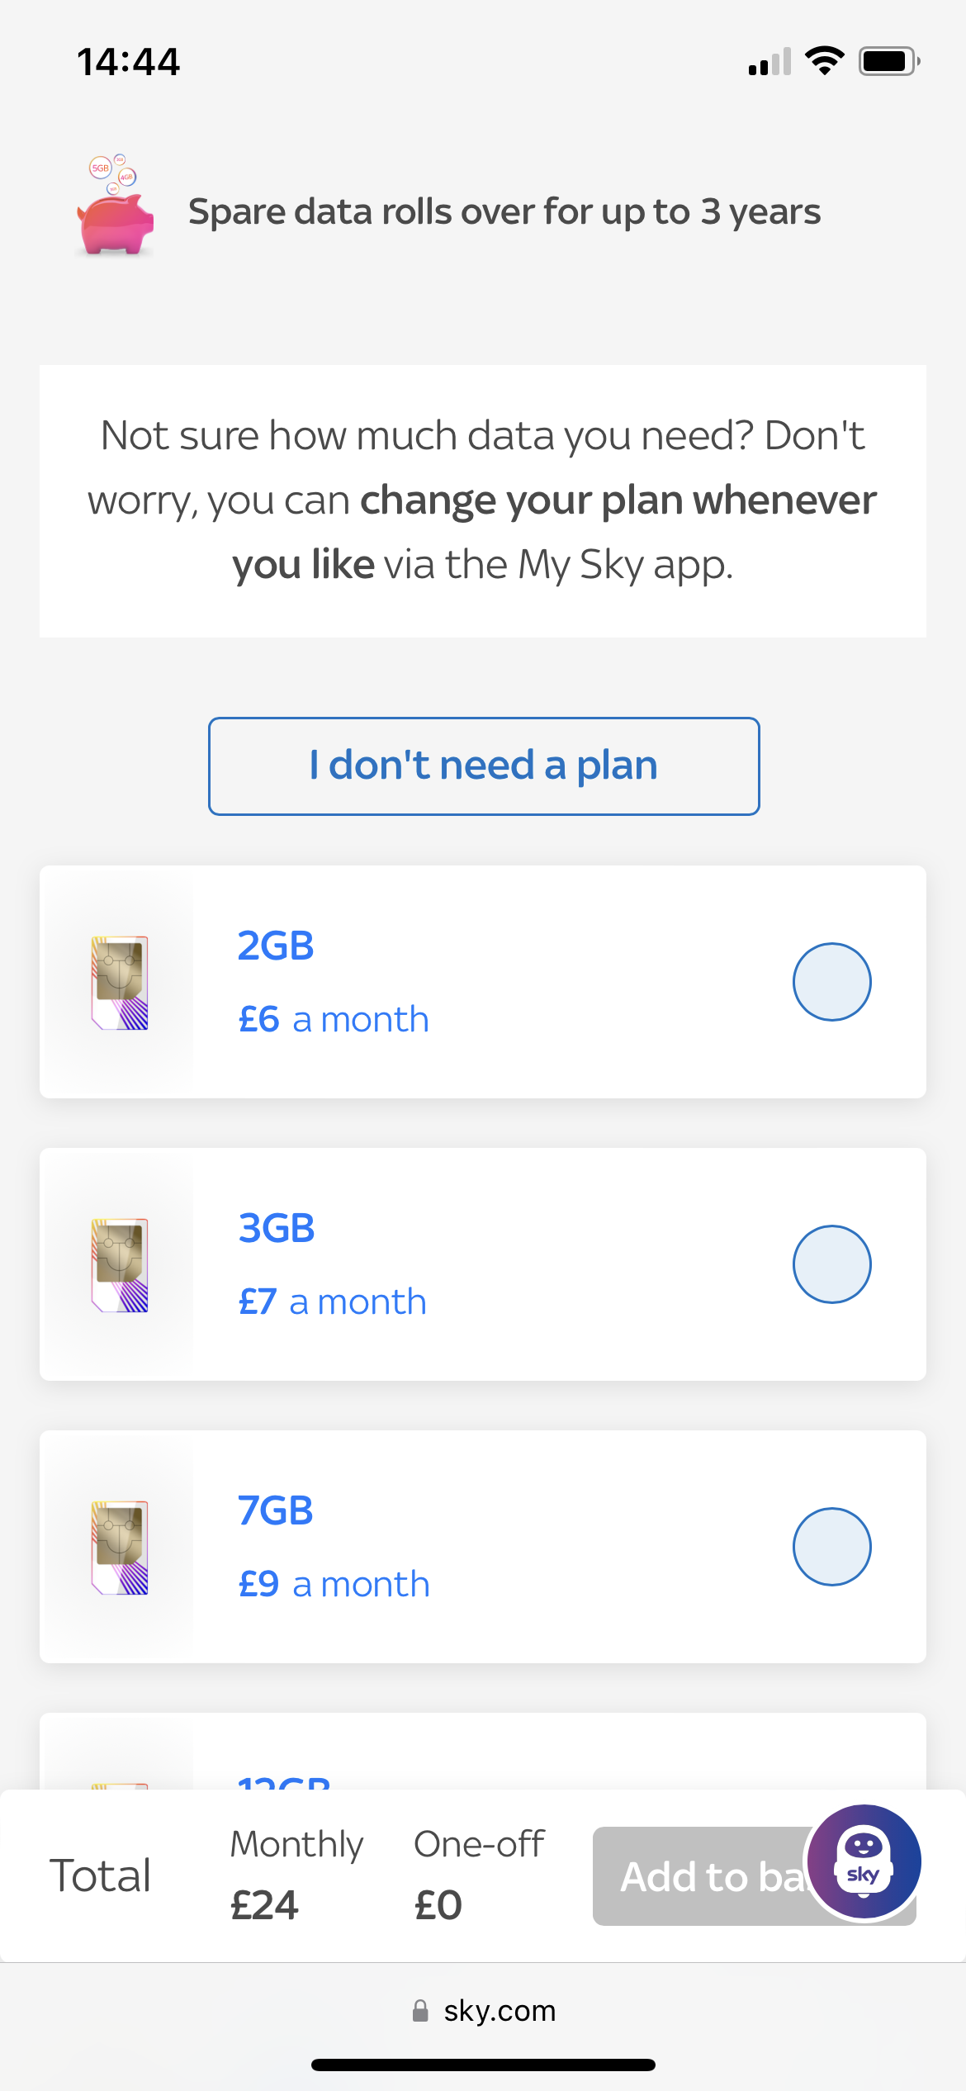Click the 'Spare data rolls over' heading
The width and height of the screenshot is (966, 2091).
(x=504, y=211)
